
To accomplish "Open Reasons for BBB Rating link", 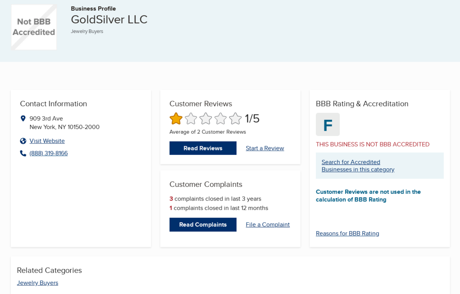I will click(x=347, y=234).
